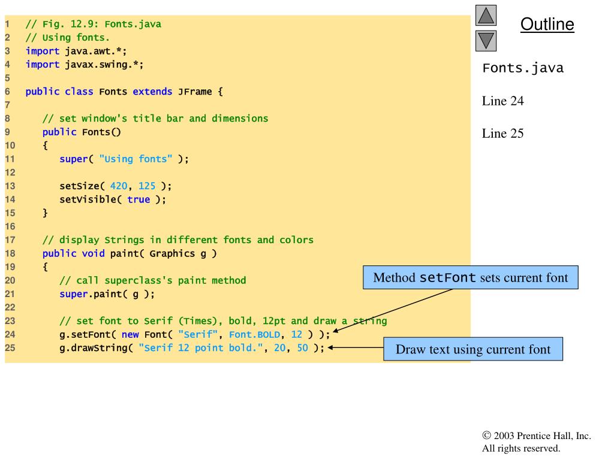
Task: Click the 'Draw text using current font' callout
Action: click(x=473, y=349)
